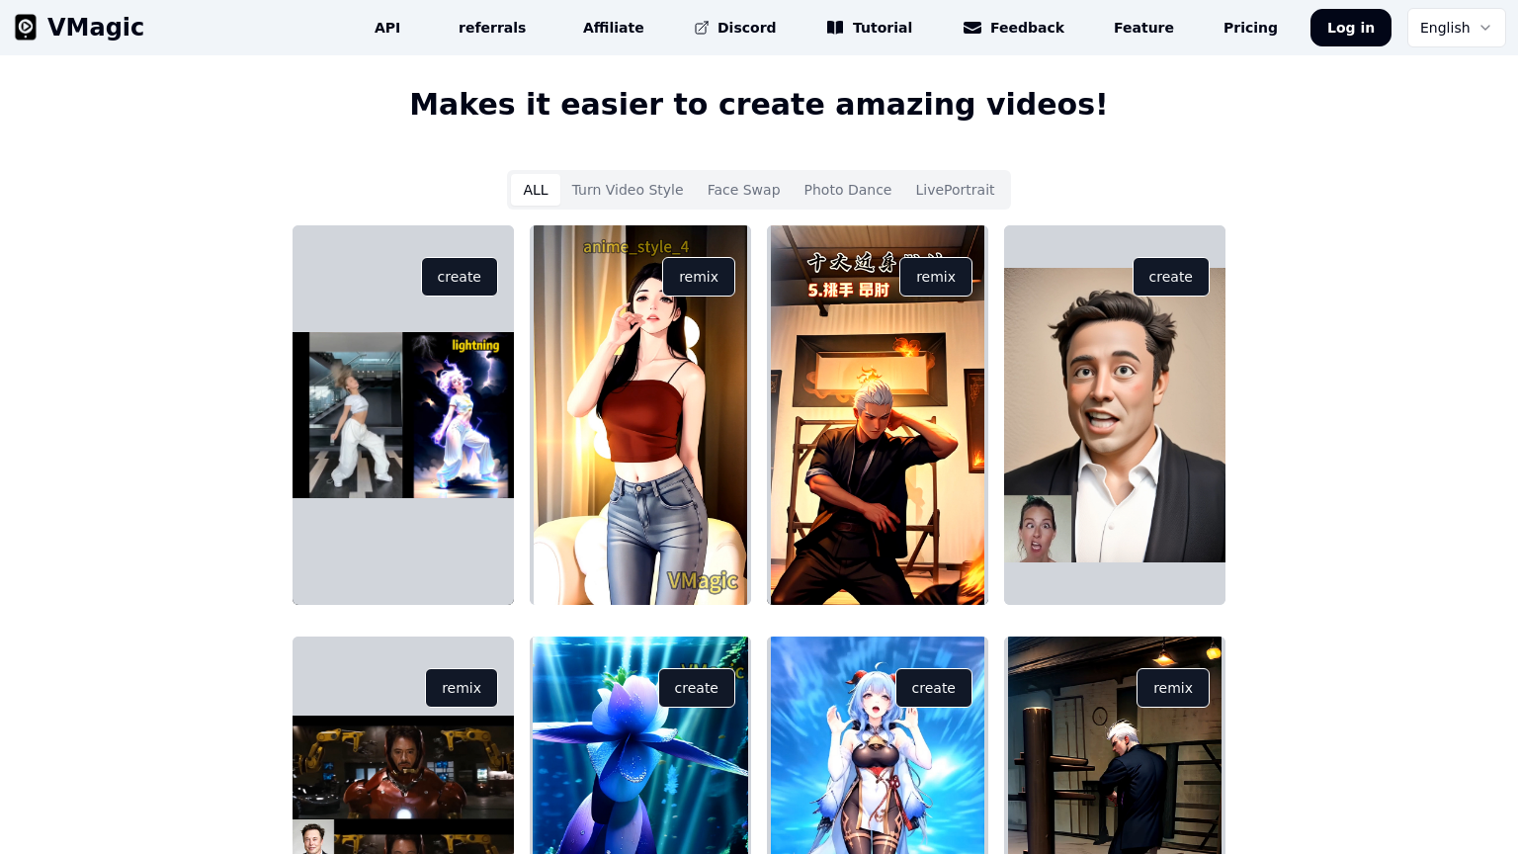Click the VMagic logo icon

coord(26,28)
